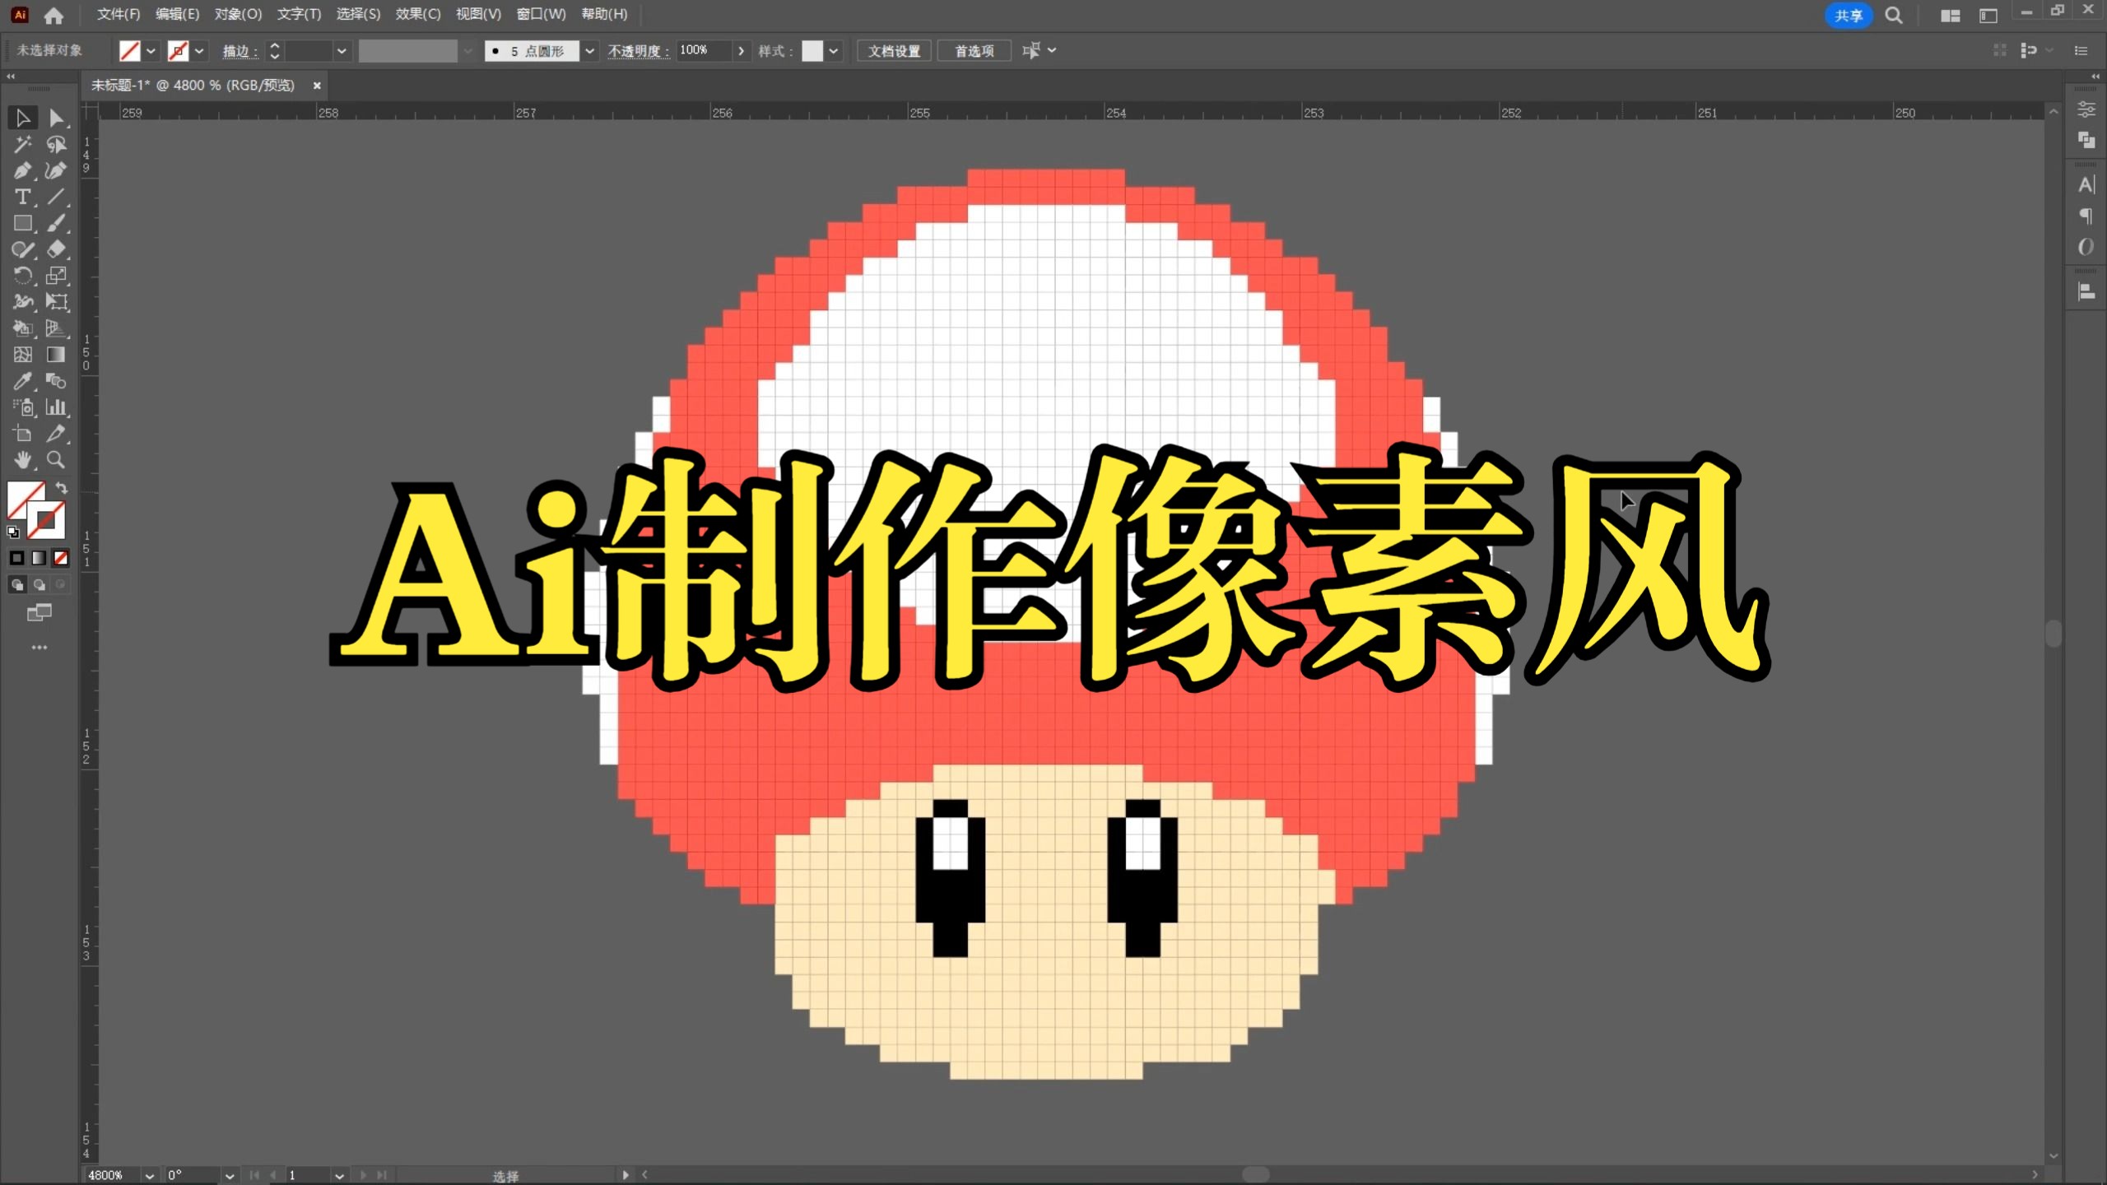Open the 文件(F) menu

119,14
